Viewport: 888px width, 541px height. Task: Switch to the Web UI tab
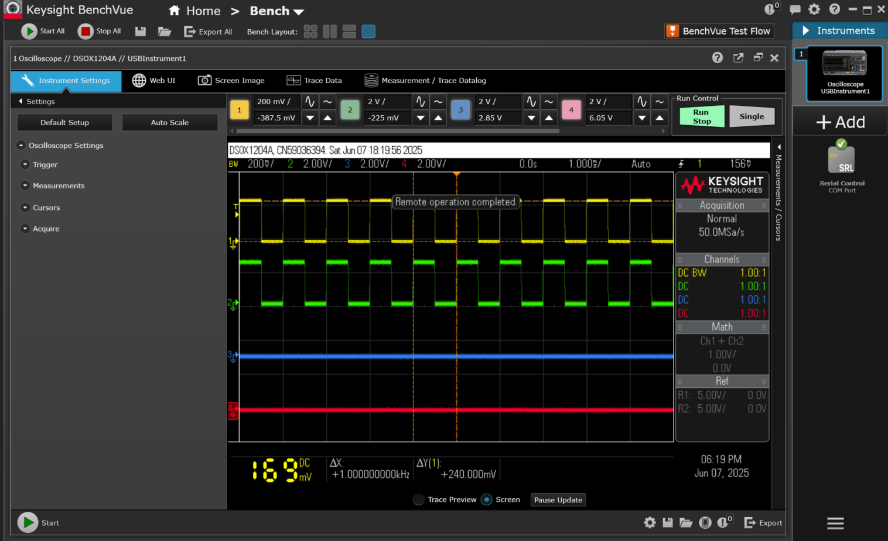point(153,81)
